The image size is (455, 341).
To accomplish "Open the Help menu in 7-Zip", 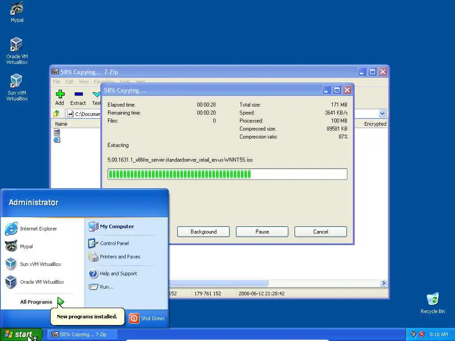I will (140, 82).
